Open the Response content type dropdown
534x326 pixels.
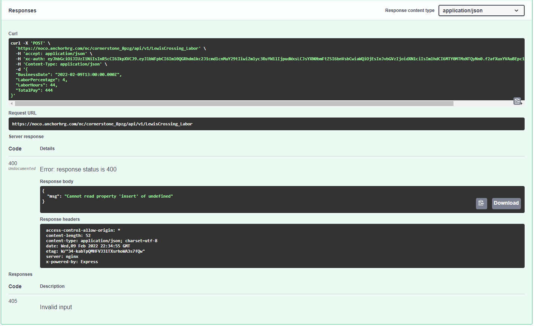point(481,10)
